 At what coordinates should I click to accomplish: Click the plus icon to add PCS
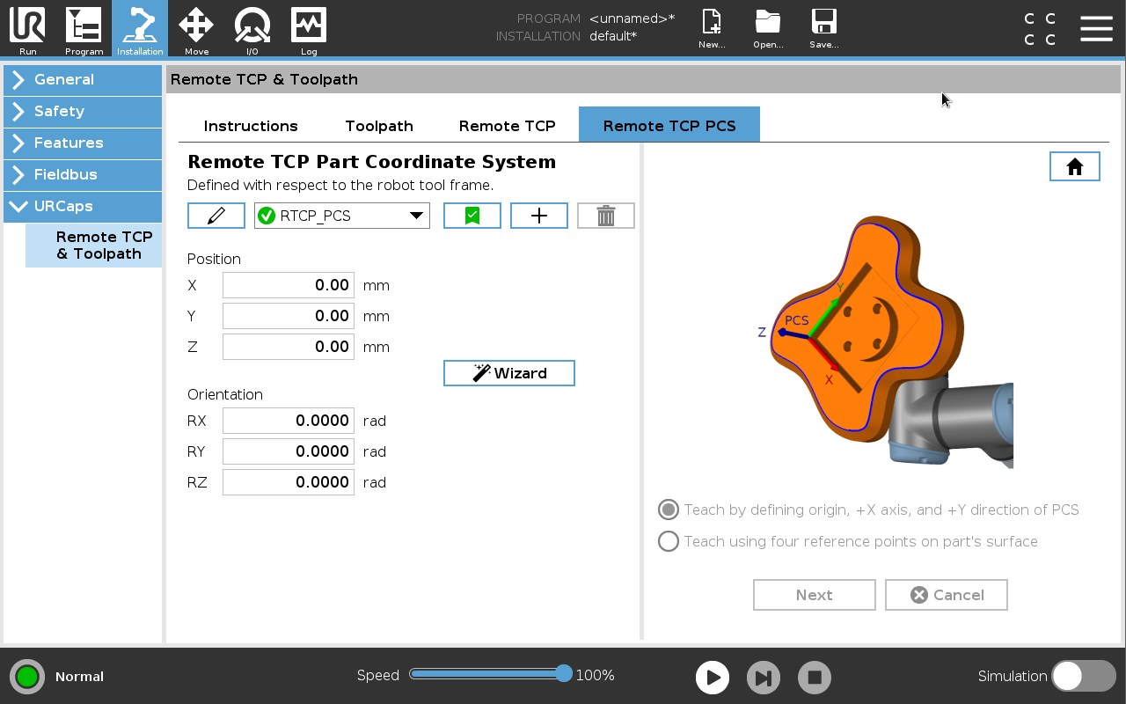(539, 216)
